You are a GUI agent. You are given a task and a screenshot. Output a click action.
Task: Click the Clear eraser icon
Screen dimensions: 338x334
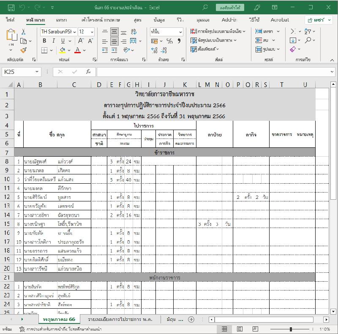pos(293,49)
